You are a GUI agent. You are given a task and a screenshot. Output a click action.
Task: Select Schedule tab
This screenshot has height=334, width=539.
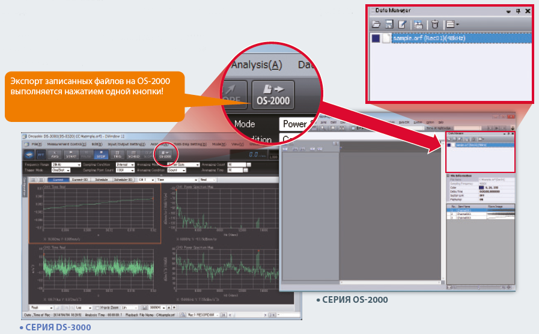click(x=102, y=180)
